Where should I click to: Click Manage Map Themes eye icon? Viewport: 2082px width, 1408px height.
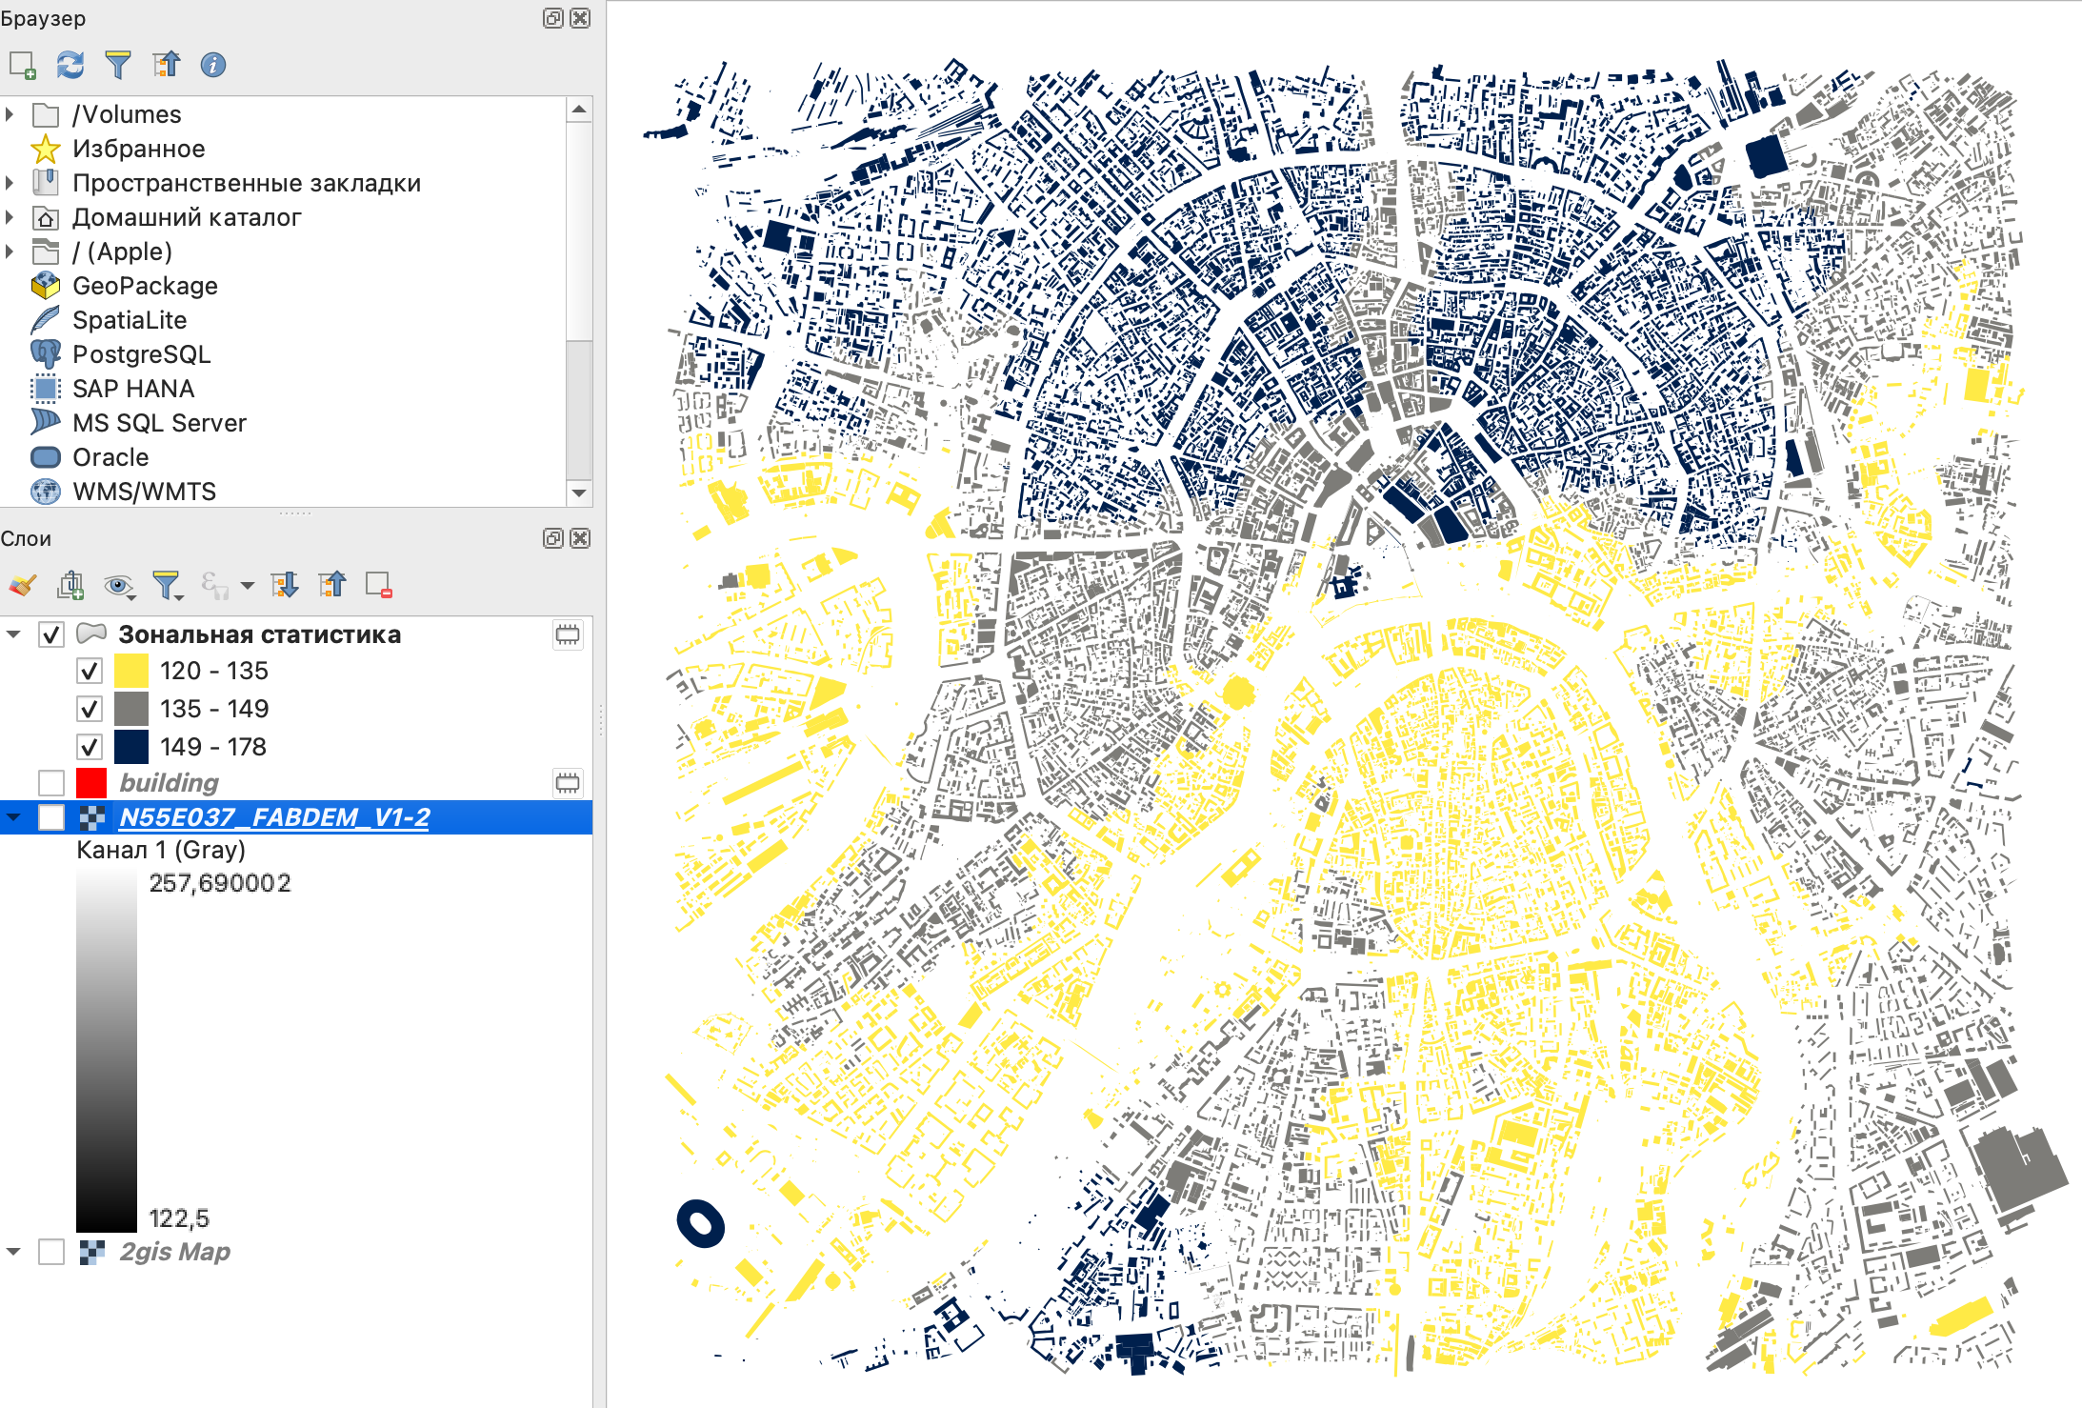[118, 585]
